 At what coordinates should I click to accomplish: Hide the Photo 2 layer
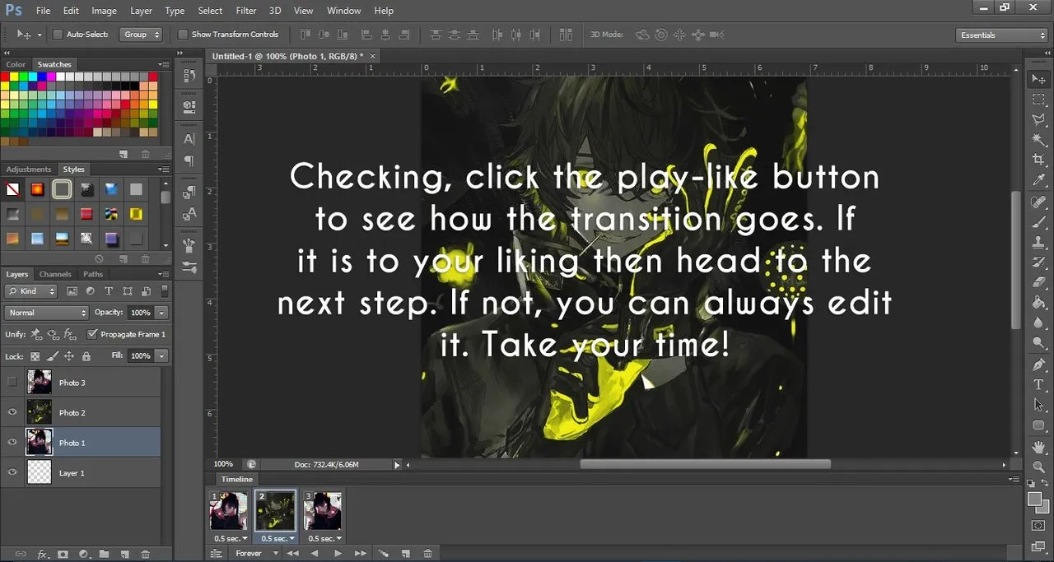click(x=12, y=412)
